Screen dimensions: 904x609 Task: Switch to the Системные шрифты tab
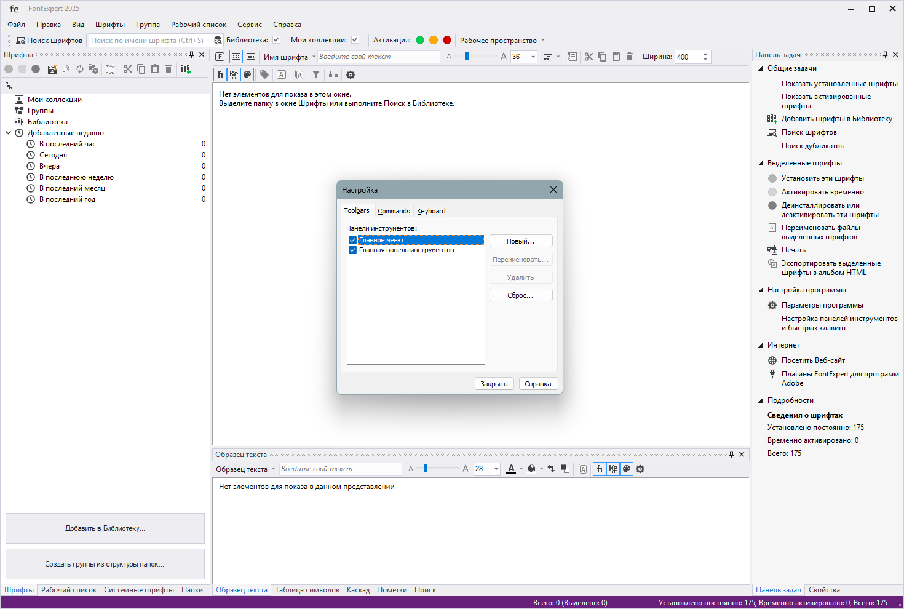coord(139,590)
